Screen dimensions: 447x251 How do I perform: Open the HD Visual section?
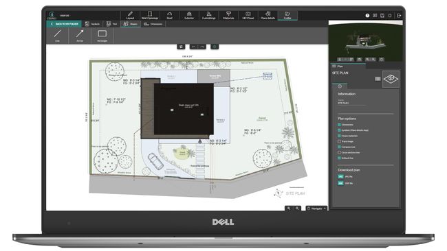(x=248, y=15)
